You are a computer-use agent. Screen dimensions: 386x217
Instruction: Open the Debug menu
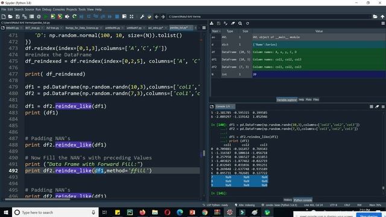46,10
